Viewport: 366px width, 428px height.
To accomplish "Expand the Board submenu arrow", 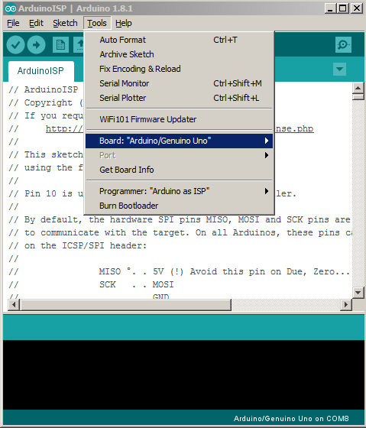I will click(267, 141).
